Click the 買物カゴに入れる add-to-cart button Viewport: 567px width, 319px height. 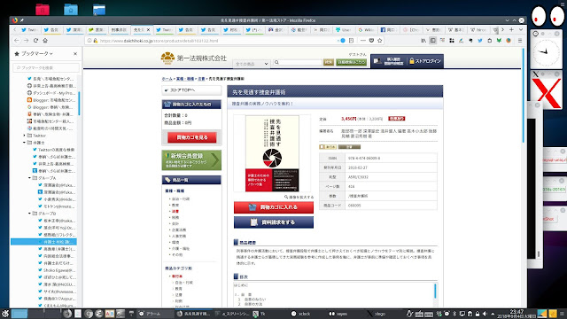click(x=274, y=207)
